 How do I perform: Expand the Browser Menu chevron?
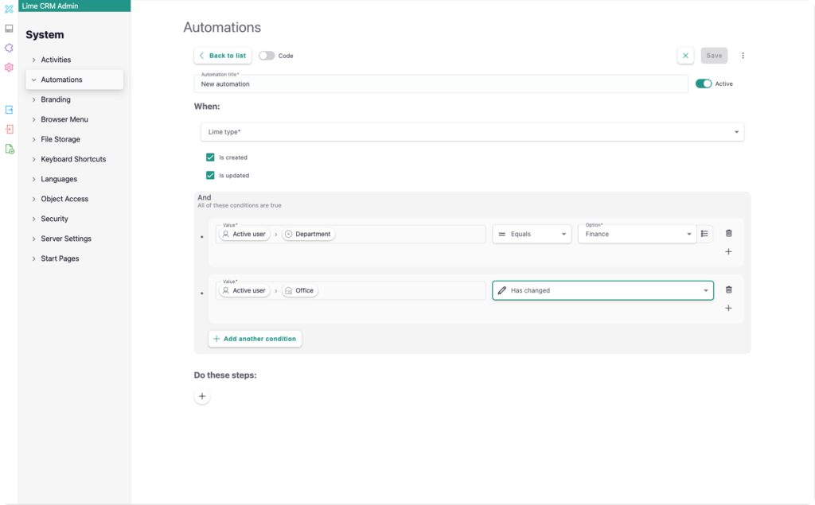tap(33, 119)
